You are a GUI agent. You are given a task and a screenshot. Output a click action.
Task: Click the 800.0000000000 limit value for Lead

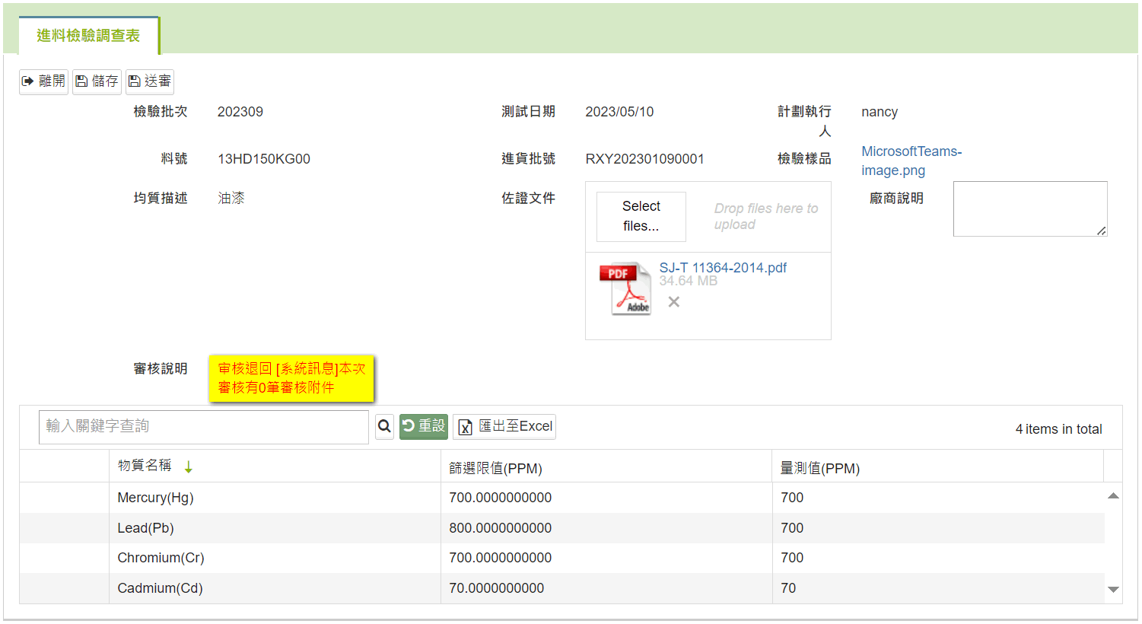[501, 528]
